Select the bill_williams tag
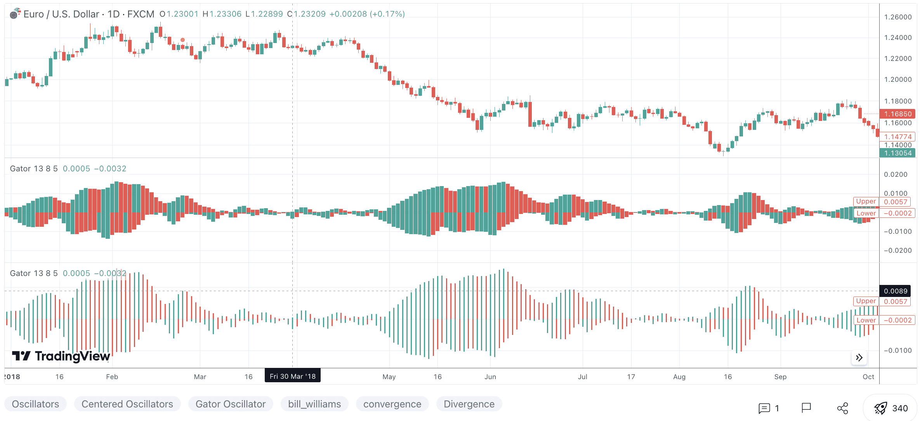Viewport: 920px width, 421px height. (314, 404)
